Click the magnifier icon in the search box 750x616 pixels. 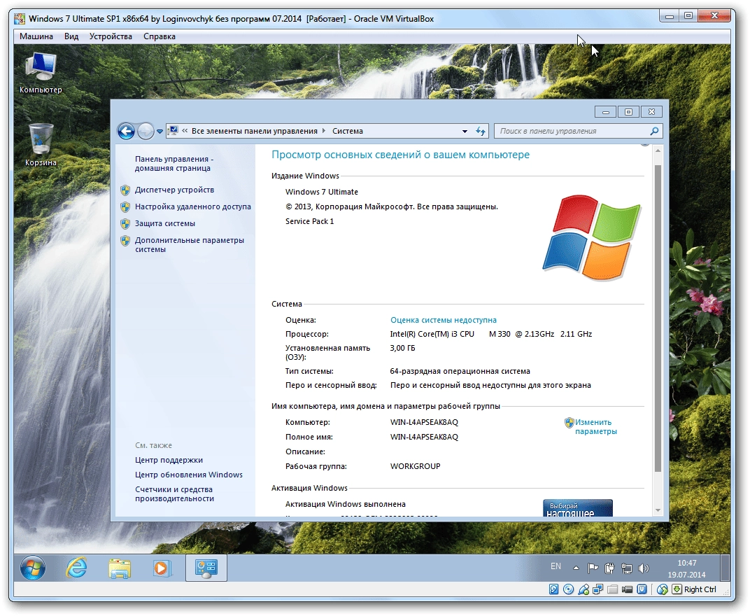click(x=654, y=131)
